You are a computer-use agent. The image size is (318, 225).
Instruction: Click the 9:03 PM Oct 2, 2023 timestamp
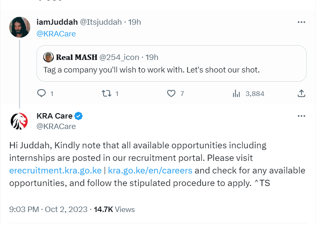coord(48,209)
